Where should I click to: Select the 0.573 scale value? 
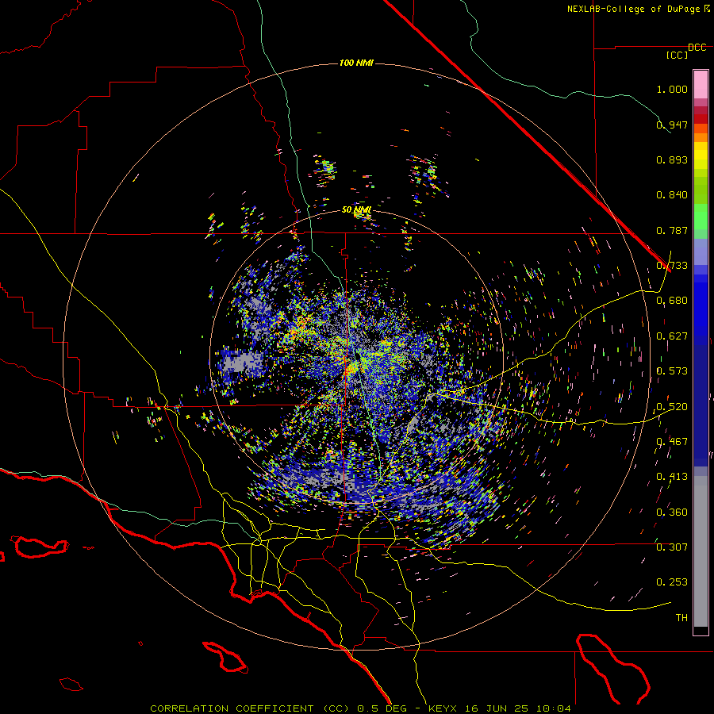[x=672, y=371]
